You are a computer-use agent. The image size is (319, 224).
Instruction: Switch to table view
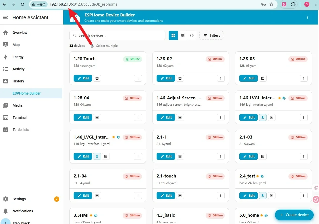click(x=183, y=35)
